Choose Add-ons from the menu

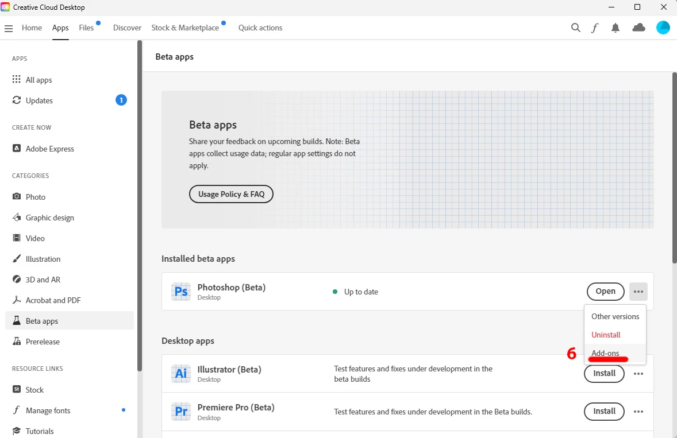tap(615, 353)
